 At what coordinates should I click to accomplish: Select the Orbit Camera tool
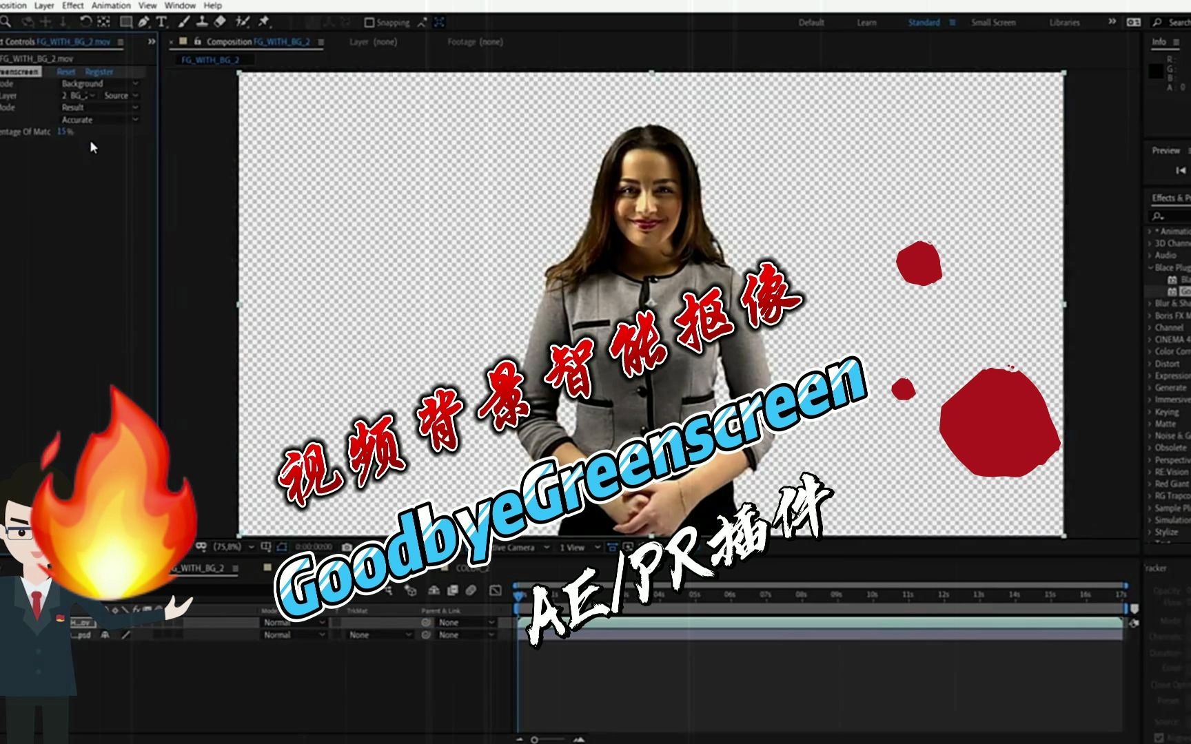click(x=28, y=22)
